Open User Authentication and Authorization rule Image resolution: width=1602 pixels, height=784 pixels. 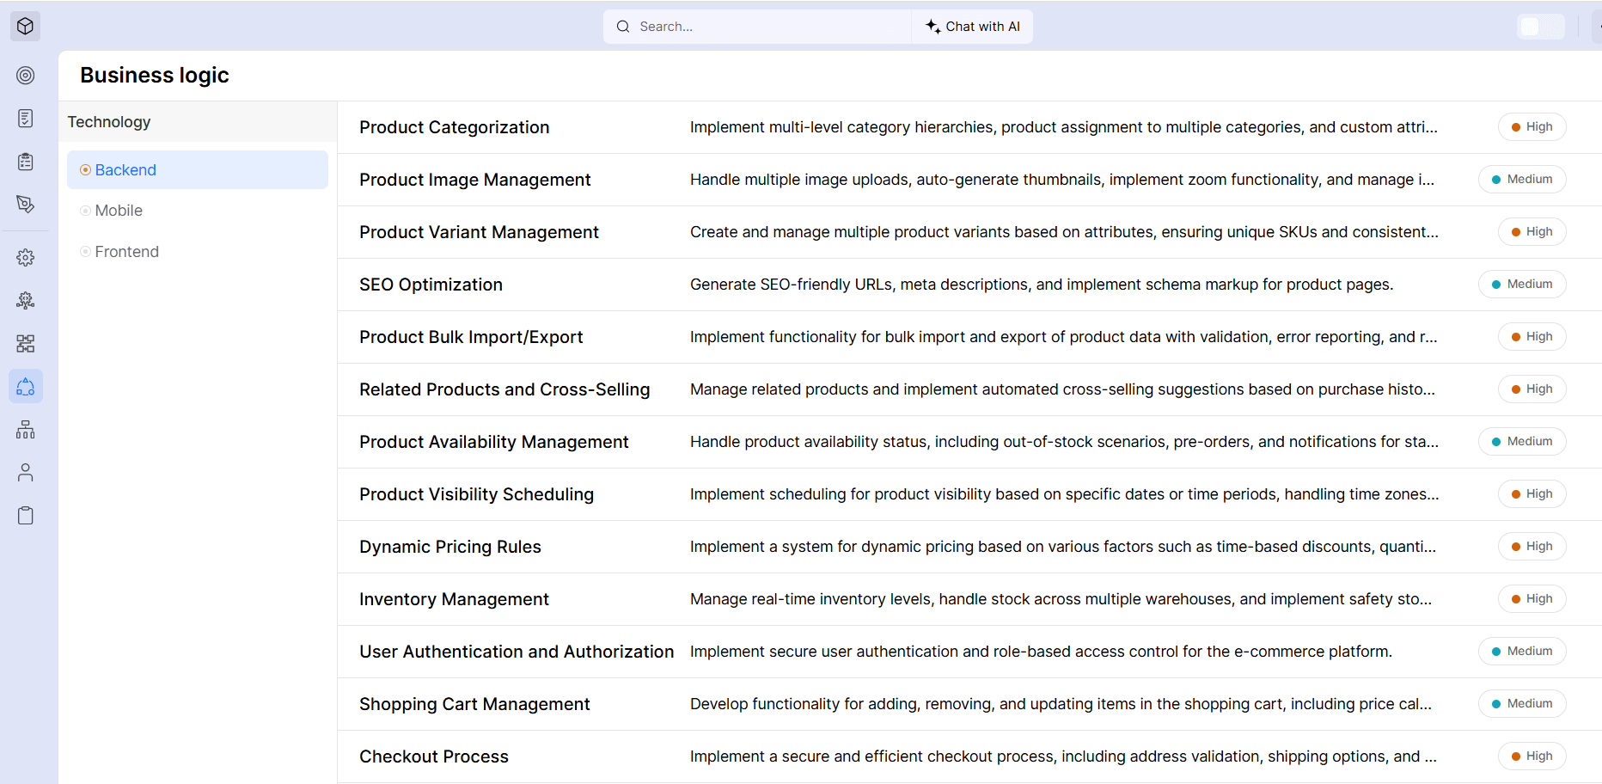click(517, 652)
